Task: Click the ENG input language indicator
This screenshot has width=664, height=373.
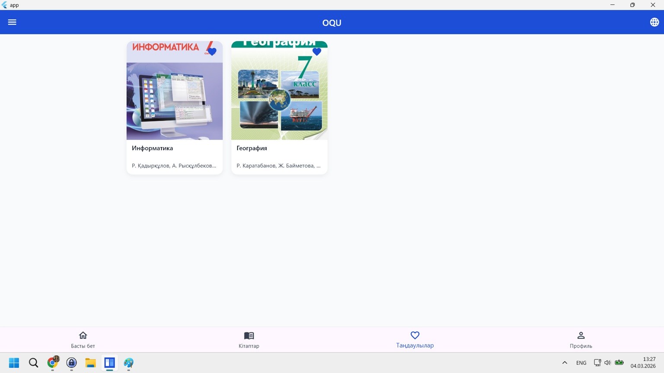Action: pyautogui.click(x=581, y=363)
